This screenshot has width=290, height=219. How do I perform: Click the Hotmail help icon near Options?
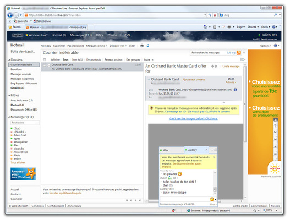pyautogui.click(x=275, y=46)
